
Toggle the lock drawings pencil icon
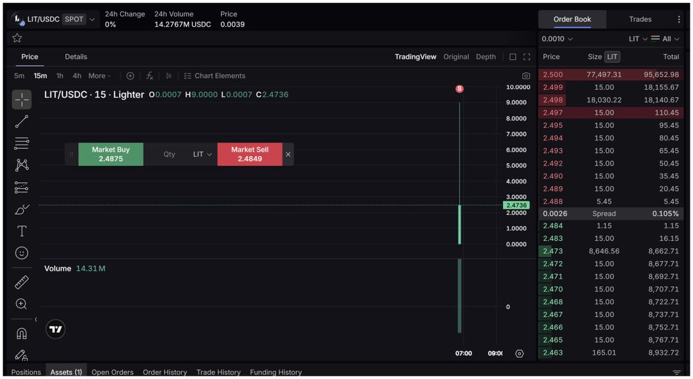click(x=22, y=355)
